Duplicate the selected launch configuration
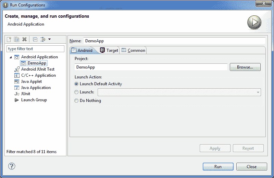274x178 pixels. point(16,39)
